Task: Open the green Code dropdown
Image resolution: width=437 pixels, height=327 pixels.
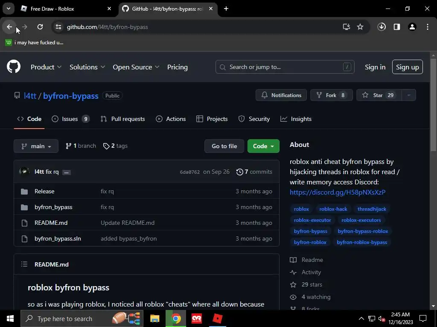Action: [x=263, y=146]
